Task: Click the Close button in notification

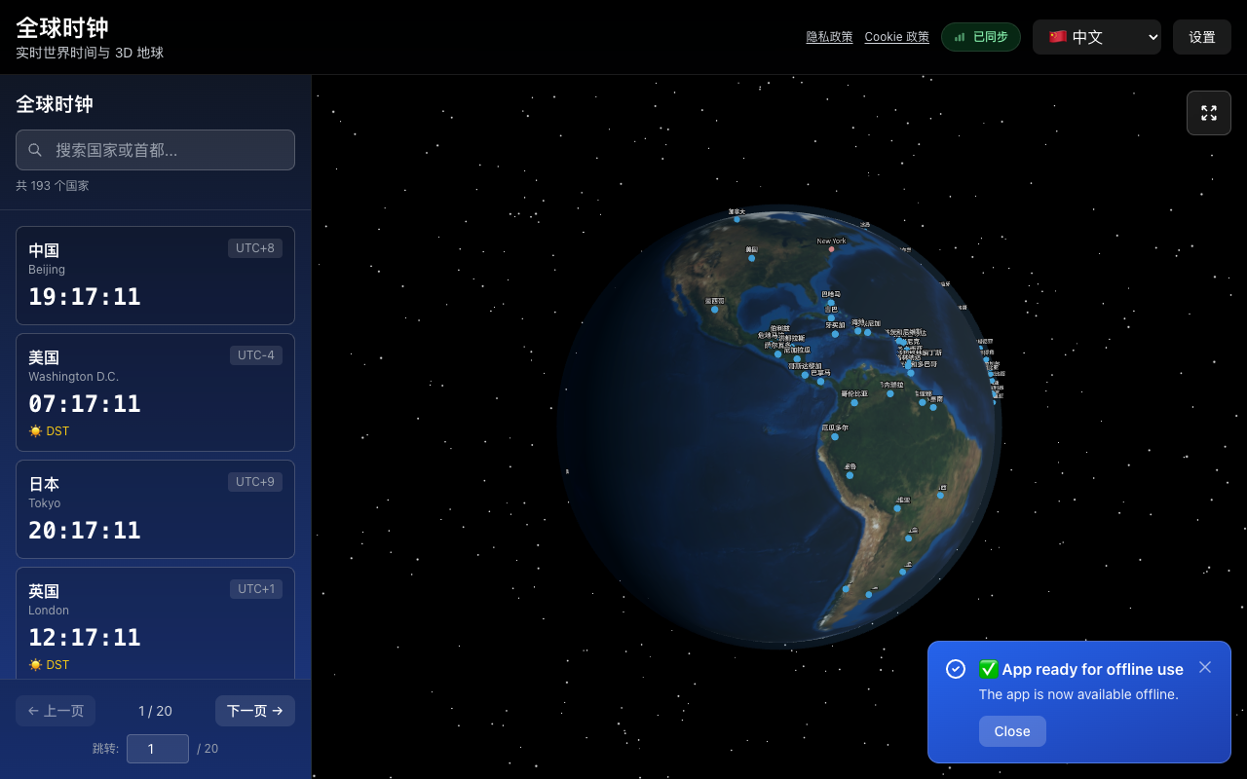Action: pos(1012,731)
